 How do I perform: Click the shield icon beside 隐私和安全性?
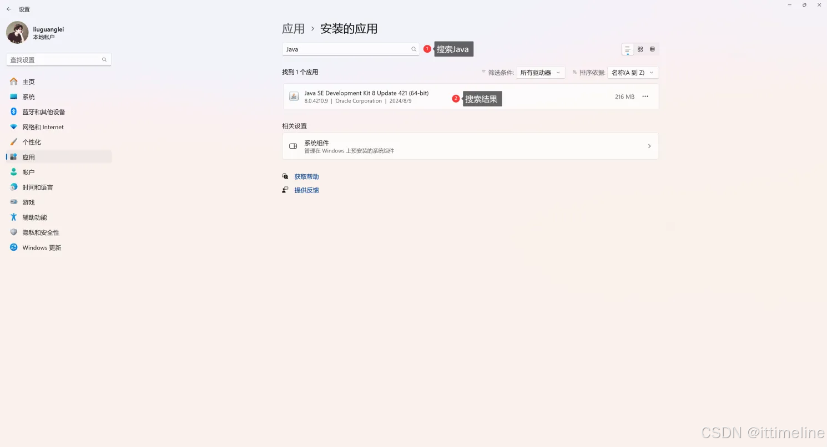[x=14, y=232]
